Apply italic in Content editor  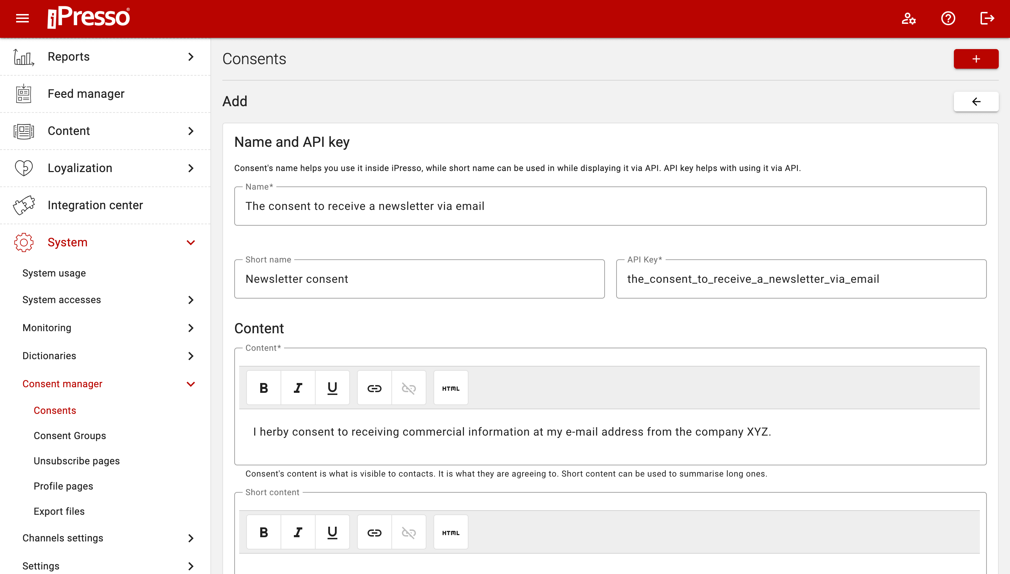coord(298,388)
